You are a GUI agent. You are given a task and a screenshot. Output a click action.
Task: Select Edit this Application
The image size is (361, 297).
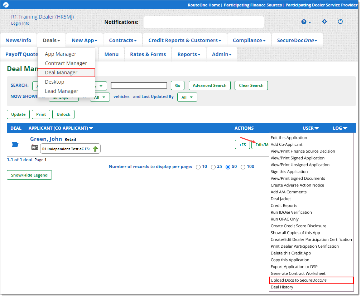289,138
